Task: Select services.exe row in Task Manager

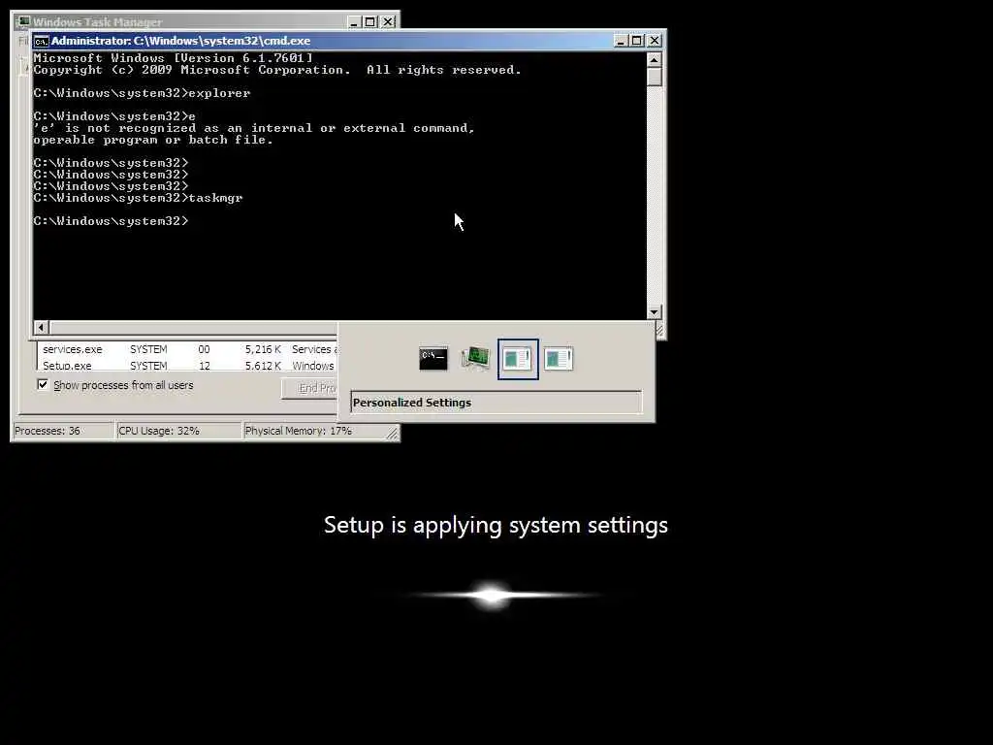Action: click(x=188, y=349)
